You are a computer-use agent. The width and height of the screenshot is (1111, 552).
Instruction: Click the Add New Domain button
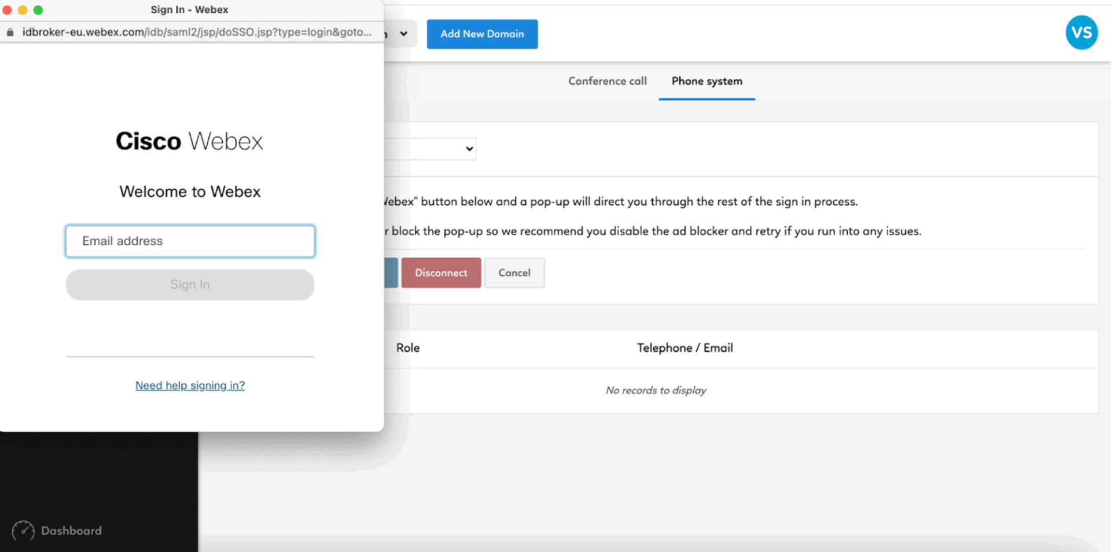point(482,34)
